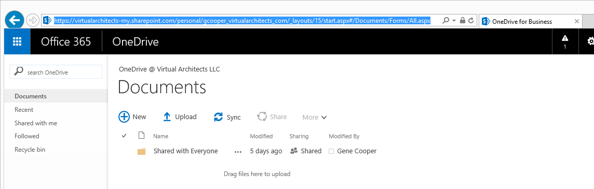Click the Office 365 title link
Viewport: 594px width, 189px height.
66,41
